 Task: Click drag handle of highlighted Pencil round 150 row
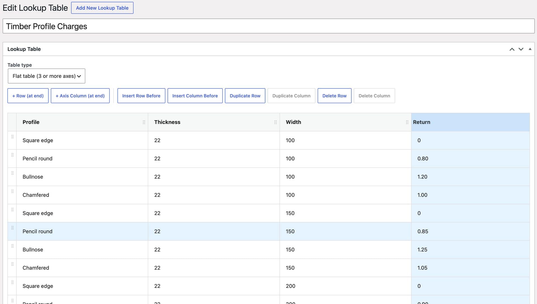coord(12,228)
